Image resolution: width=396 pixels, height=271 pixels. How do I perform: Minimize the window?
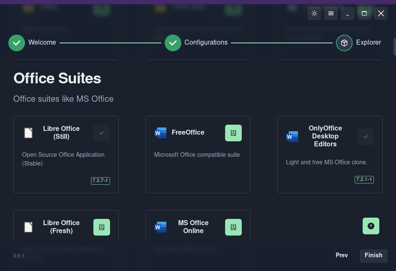348,13
